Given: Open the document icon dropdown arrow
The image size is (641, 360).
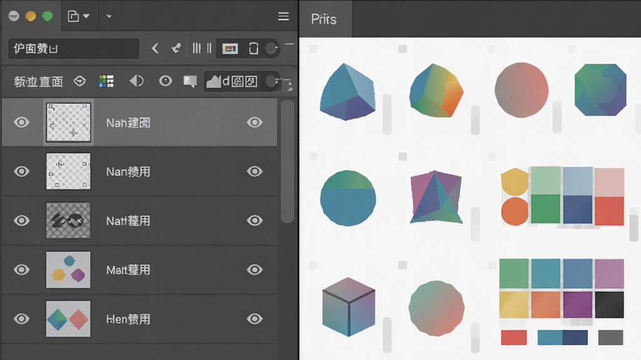Looking at the screenshot, I should pos(86,16).
